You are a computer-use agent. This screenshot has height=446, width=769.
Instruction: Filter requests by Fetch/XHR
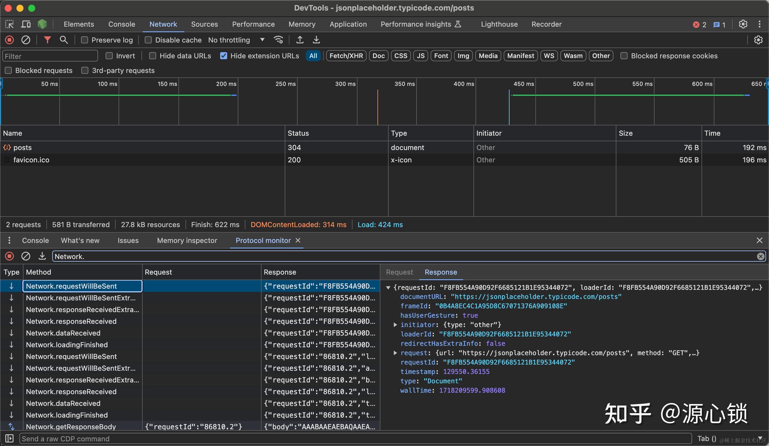346,56
